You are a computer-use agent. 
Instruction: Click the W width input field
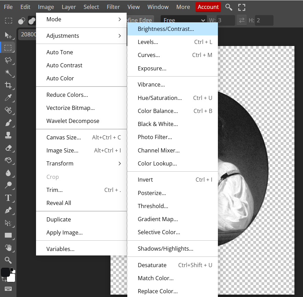coord(225,20)
